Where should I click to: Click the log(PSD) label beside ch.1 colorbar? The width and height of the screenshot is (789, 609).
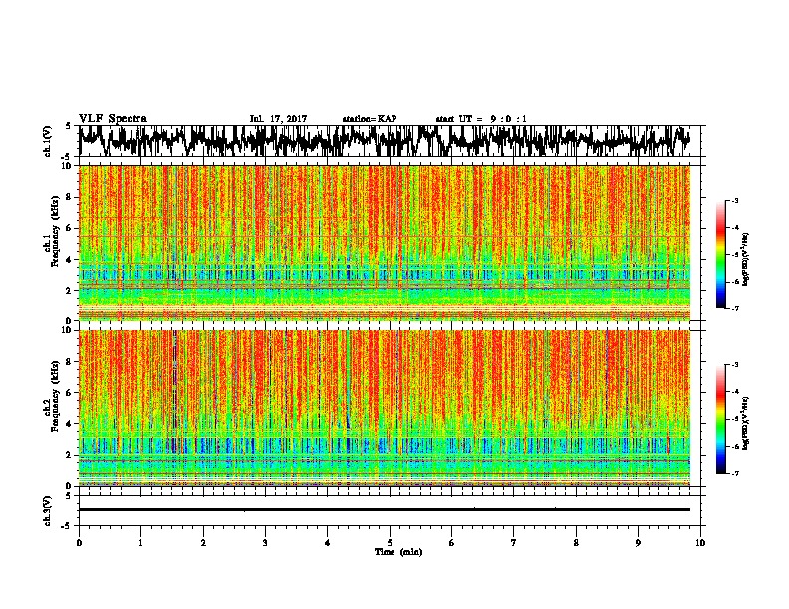(746, 260)
